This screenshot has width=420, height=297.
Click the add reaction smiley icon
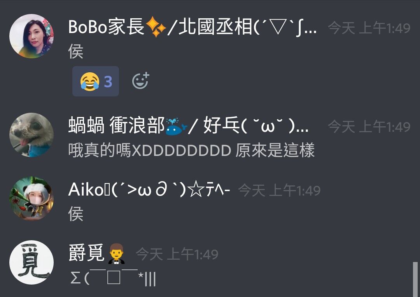tap(141, 80)
